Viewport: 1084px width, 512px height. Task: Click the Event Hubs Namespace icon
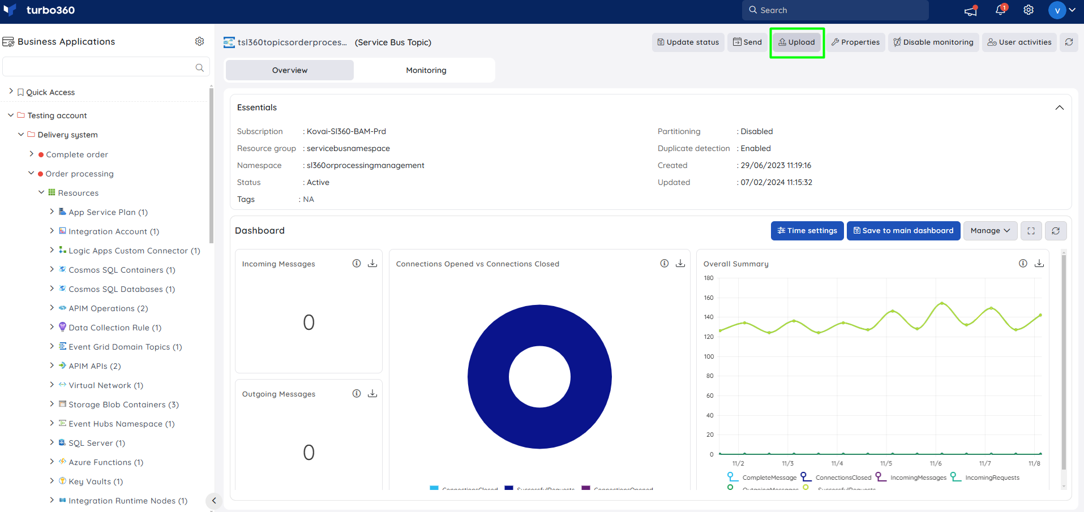[x=62, y=423]
